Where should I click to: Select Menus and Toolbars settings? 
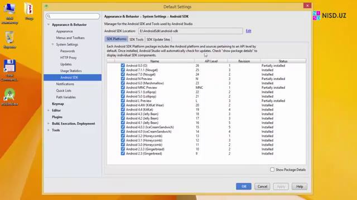[x=70, y=38]
